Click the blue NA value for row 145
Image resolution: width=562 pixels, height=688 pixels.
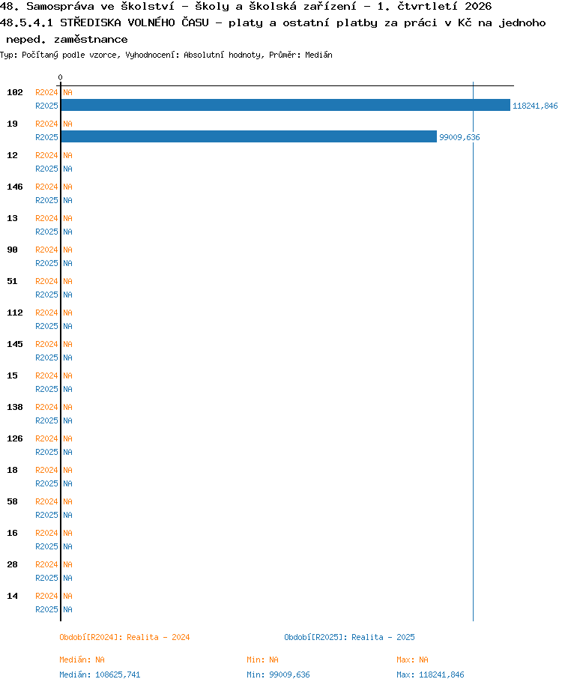(x=67, y=357)
